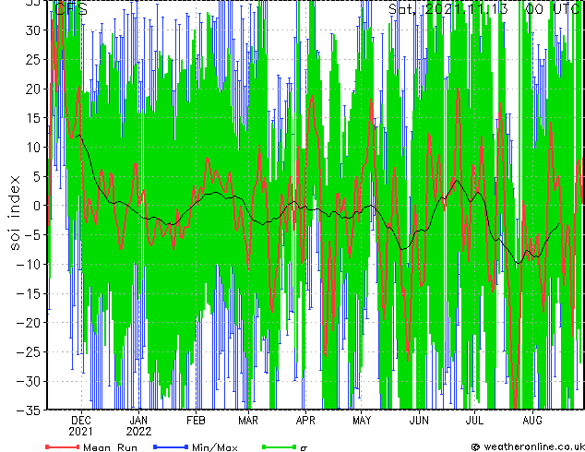This screenshot has width=585, height=452.
Task: Click the 'soi index' axis title
Action: [x=14, y=212]
